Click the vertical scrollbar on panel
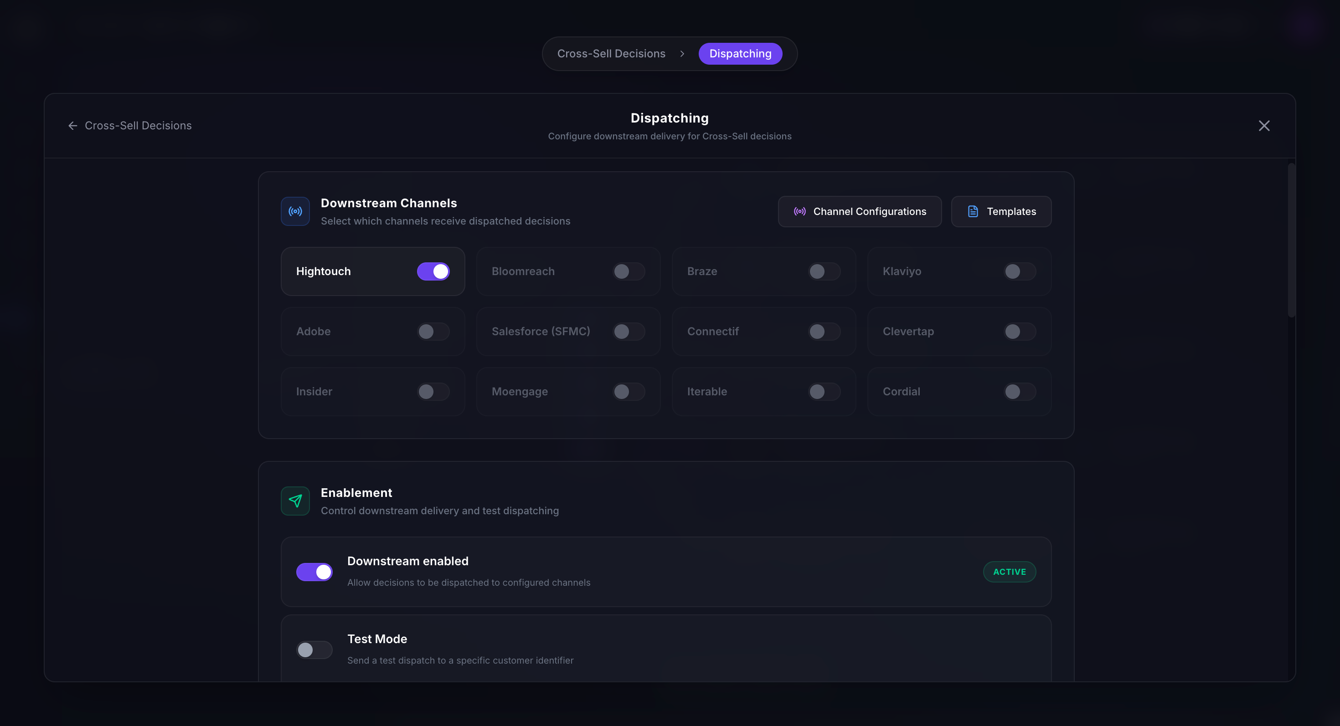This screenshot has width=1340, height=726. 1291,240
